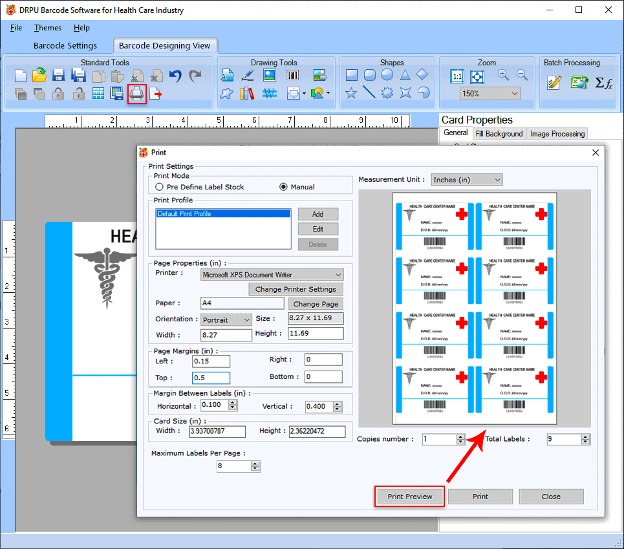Click the 1:1 actual size zoom icon
The image size is (624, 549).
click(x=457, y=76)
